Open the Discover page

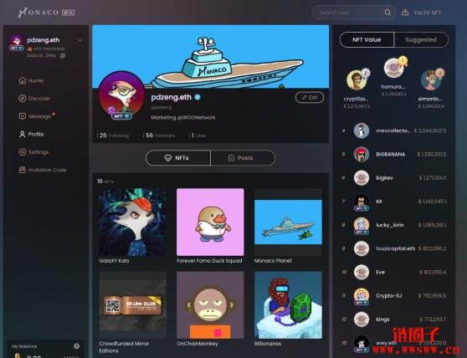coord(34,98)
